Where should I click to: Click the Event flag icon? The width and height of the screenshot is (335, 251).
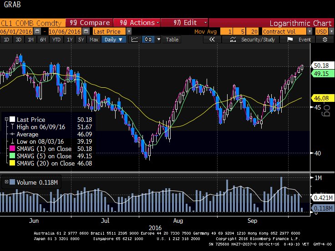pyautogui.click(x=290, y=40)
